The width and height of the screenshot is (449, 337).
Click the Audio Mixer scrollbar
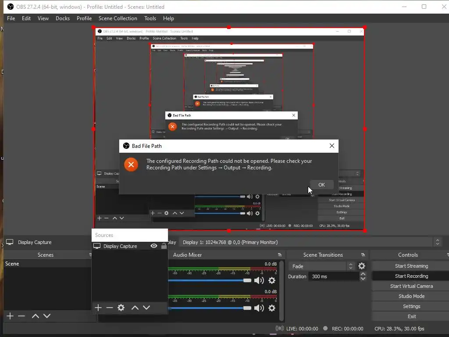(x=282, y=290)
